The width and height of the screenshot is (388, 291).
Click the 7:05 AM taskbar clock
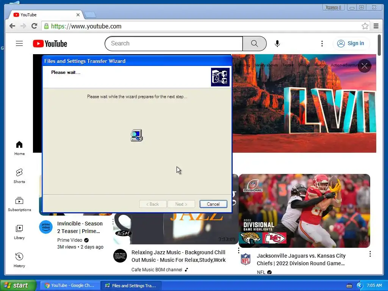[374, 285]
